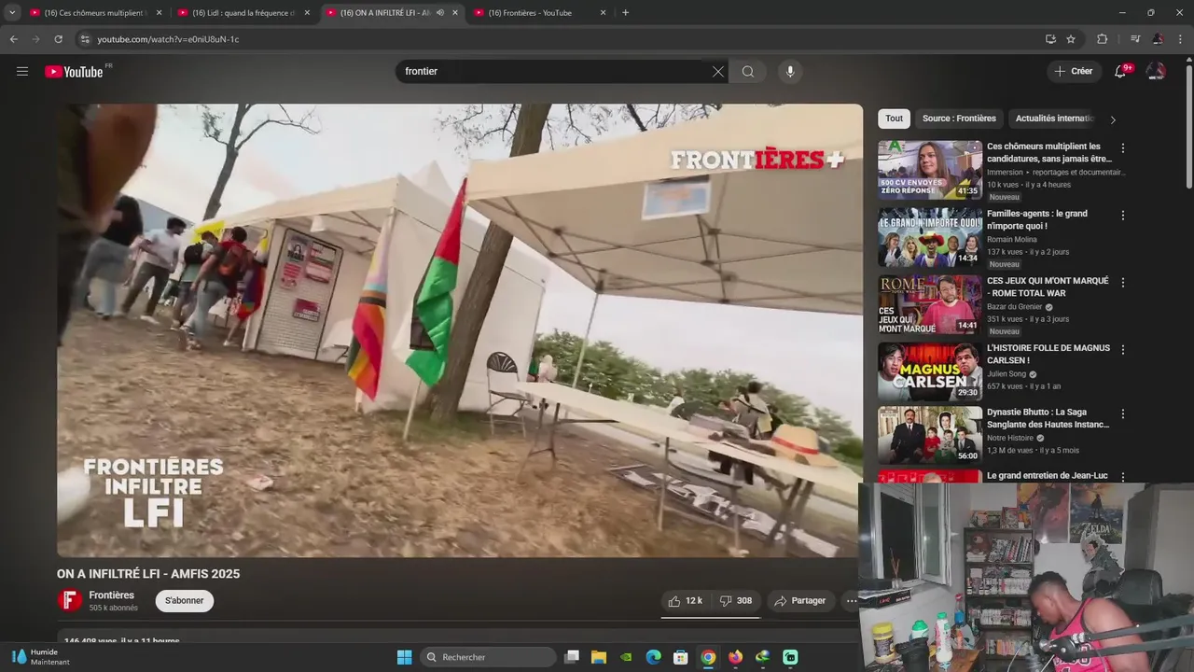Open the notifications bell
1194x672 pixels.
click(x=1121, y=72)
